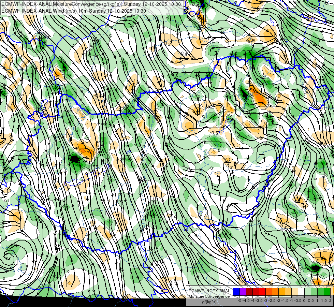Click the legend's MoistureConvergence label

[x=209, y=296]
